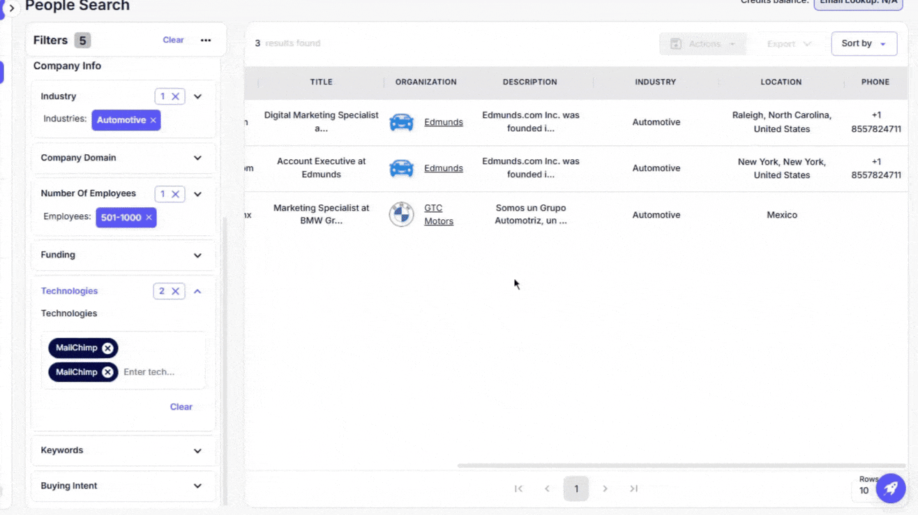Collapse the Technologies filter section

coord(197,291)
